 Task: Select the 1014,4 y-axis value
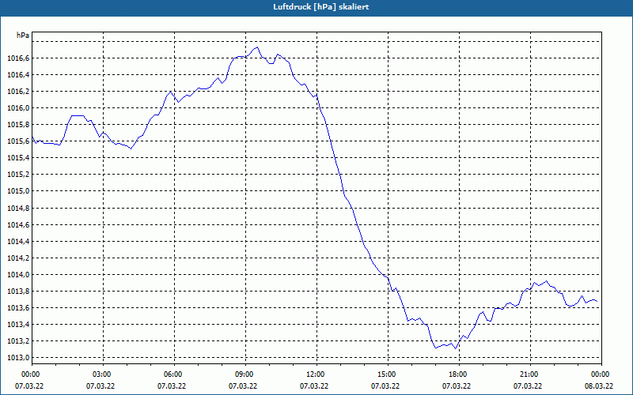point(18,242)
